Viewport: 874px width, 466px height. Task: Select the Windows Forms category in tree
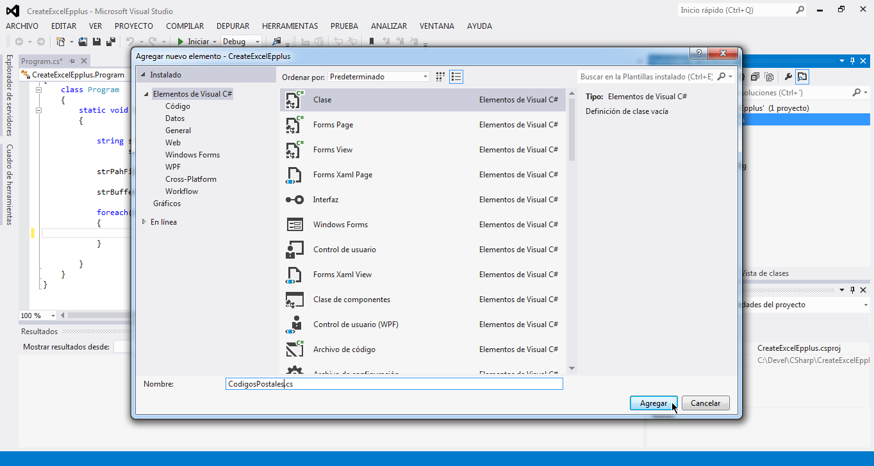point(192,155)
